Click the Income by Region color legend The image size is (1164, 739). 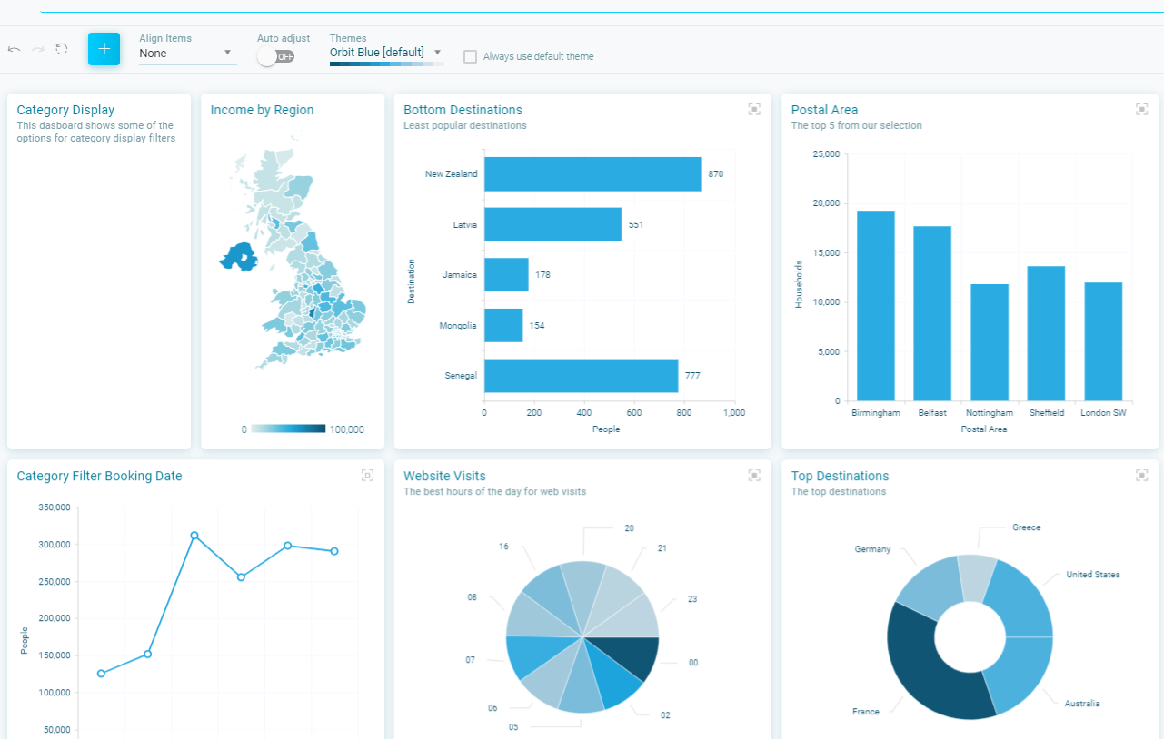288,429
